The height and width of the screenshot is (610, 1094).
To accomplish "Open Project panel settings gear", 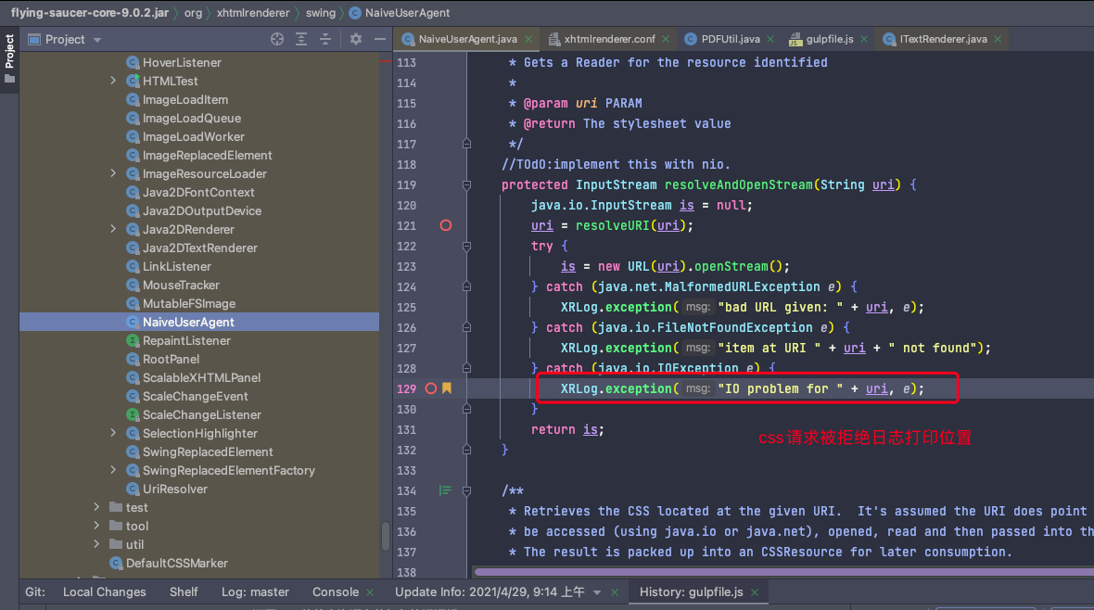I will [x=356, y=39].
